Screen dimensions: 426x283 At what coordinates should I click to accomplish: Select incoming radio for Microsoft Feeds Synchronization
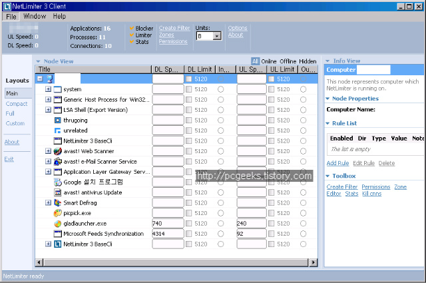221,234
